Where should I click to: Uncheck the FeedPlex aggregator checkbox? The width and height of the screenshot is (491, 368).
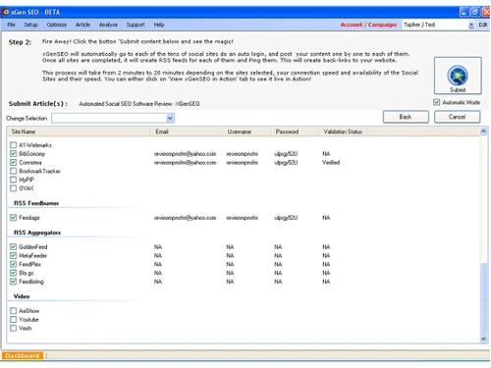(13, 264)
